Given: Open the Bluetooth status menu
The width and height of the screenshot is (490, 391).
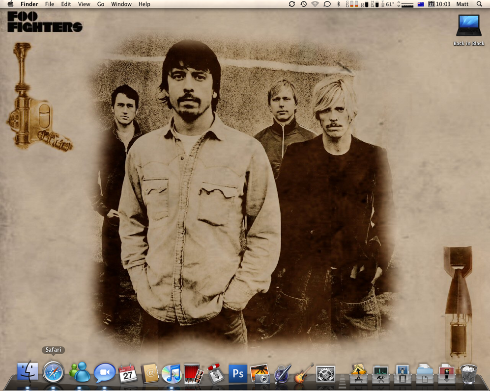Looking at the screenshot, I should (x=338, y=4).
